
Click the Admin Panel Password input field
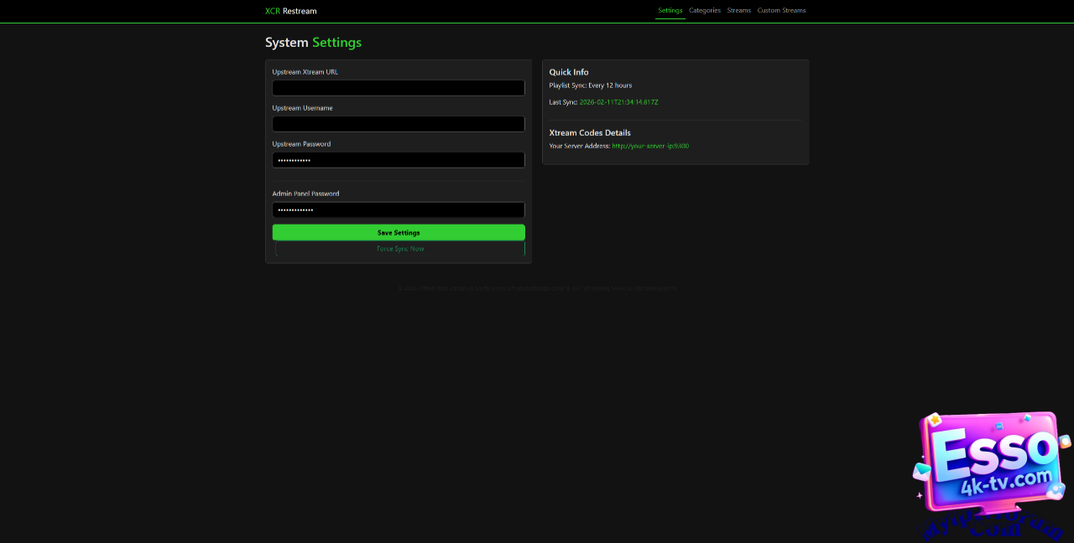click(x=399, y=210)
